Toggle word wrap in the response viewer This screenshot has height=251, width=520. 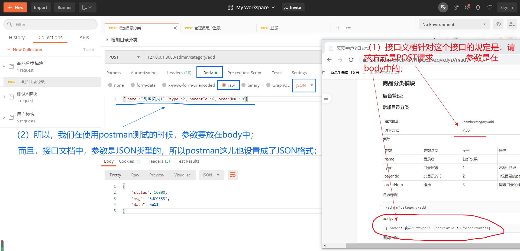232,175
